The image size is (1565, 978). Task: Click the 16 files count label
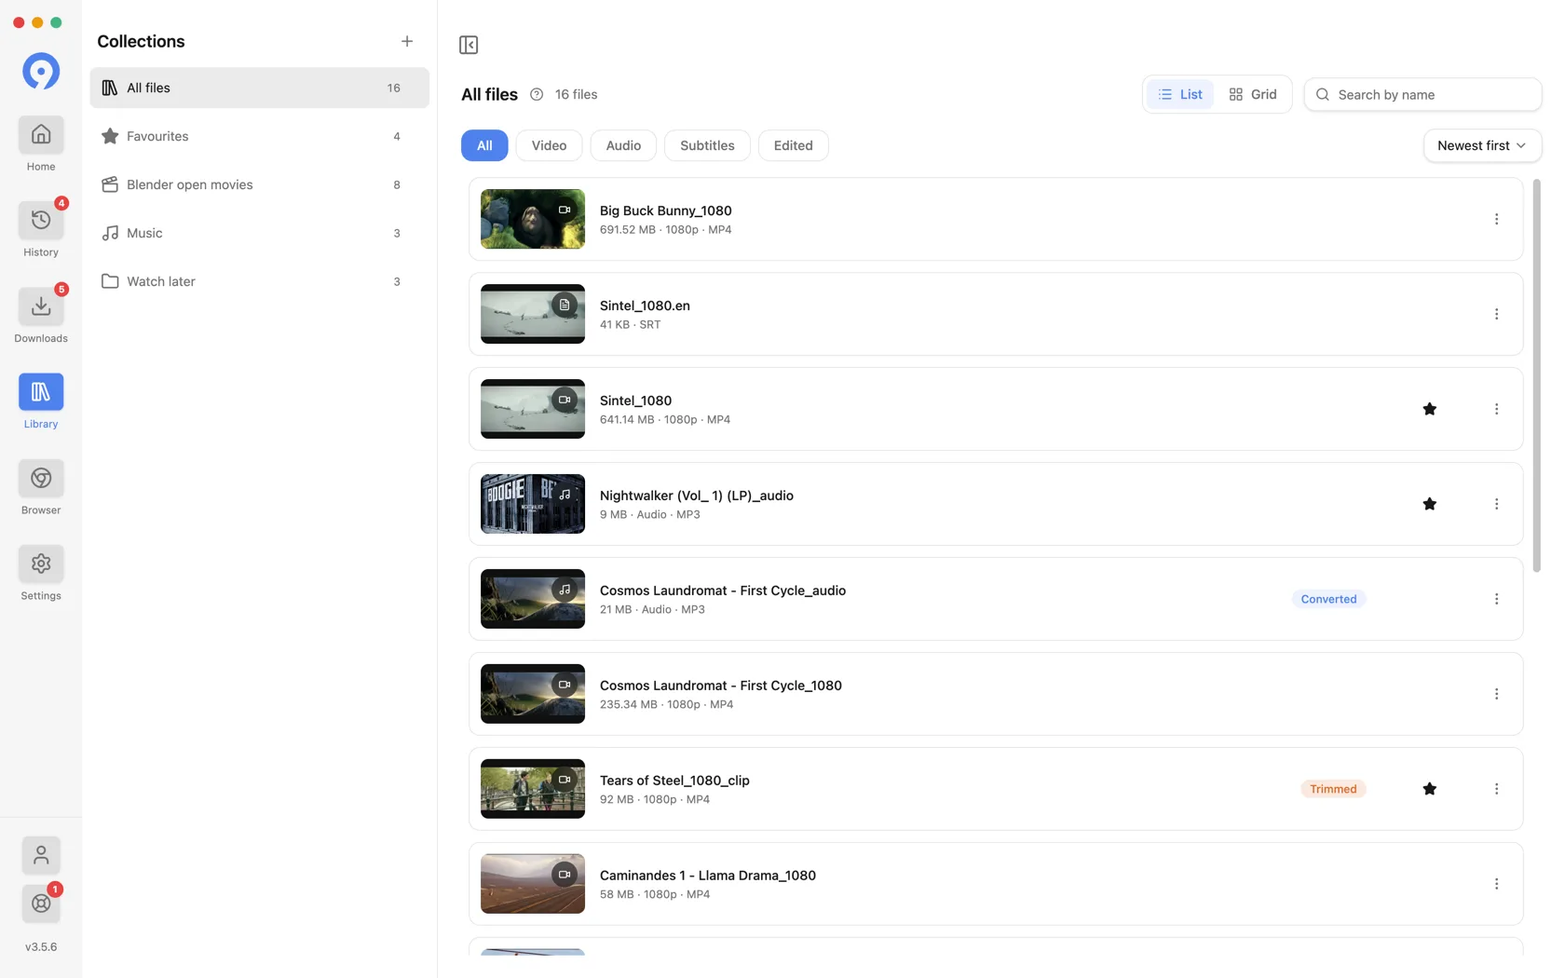click(576, 94)
